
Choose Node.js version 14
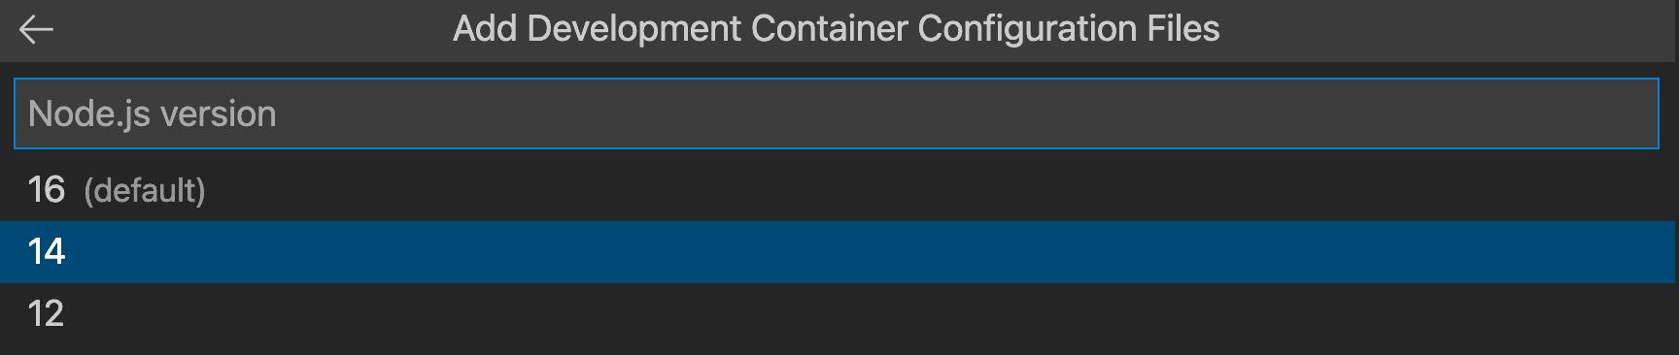[x=839, y=252]
